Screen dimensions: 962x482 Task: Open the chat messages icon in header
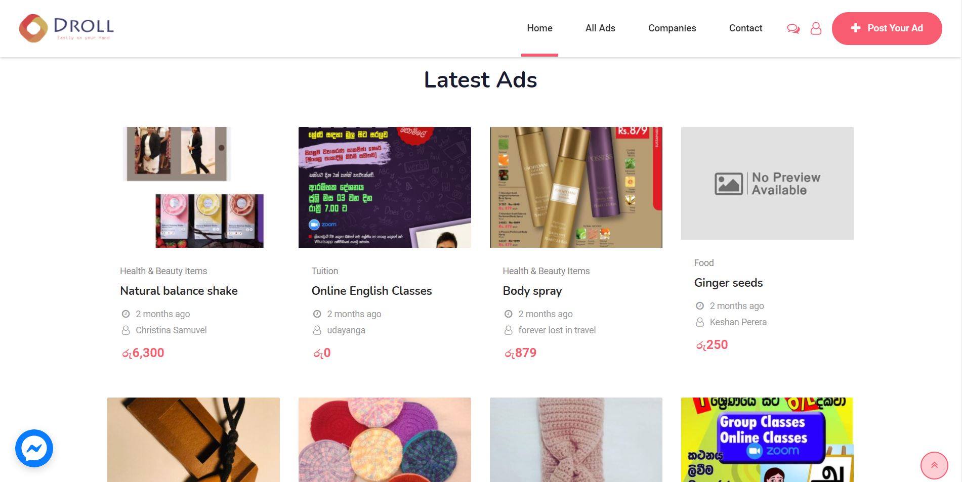click(x=793, y=29)
